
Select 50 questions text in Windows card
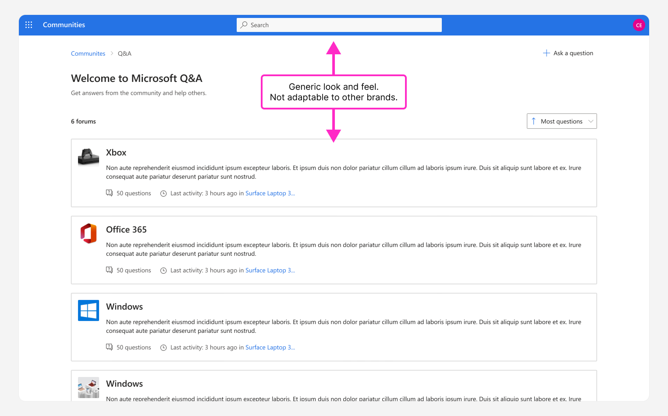click(x=134, y=347)
